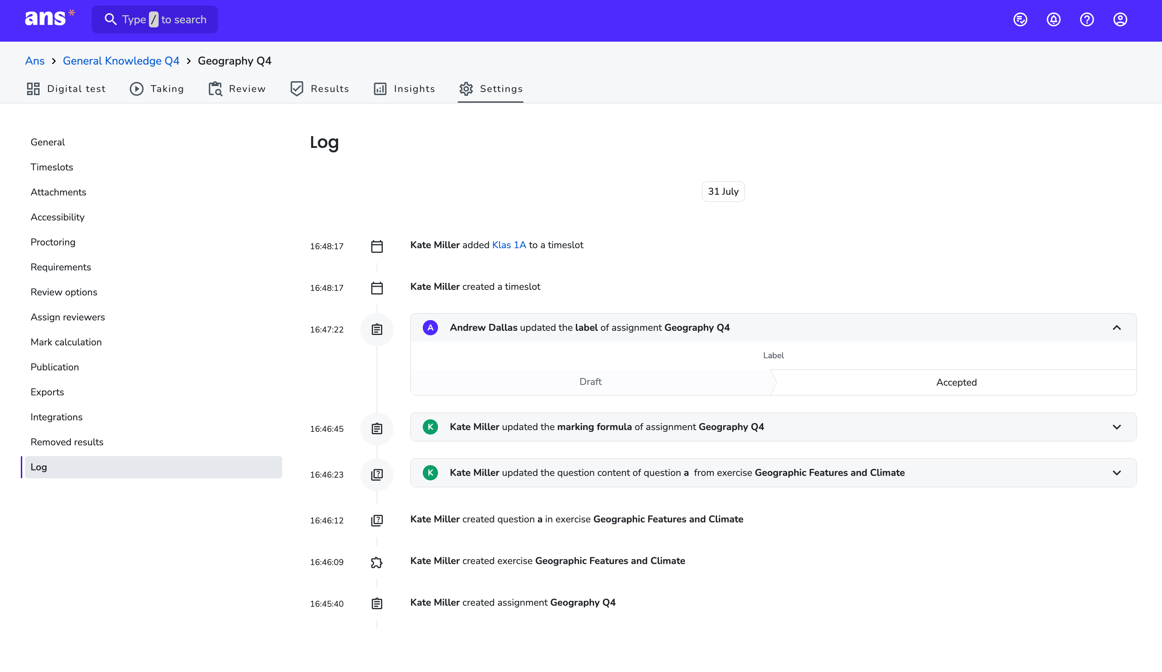Viewport: 1162px width, 672px height.
Task: Open General Knowledge Q4 breadcrumb link
Action: [121, 61]
